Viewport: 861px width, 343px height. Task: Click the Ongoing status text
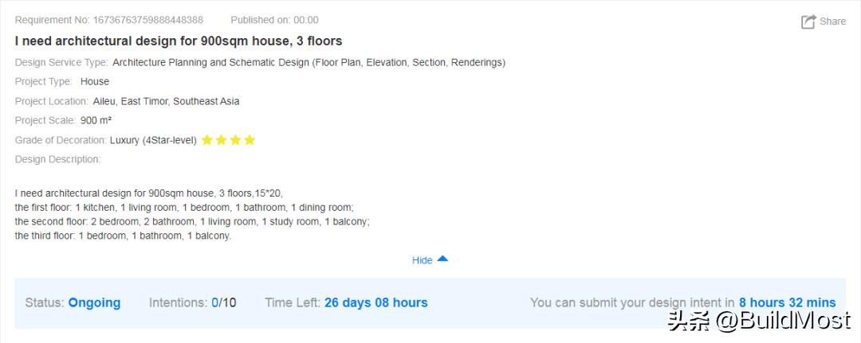tap(94, 302)
